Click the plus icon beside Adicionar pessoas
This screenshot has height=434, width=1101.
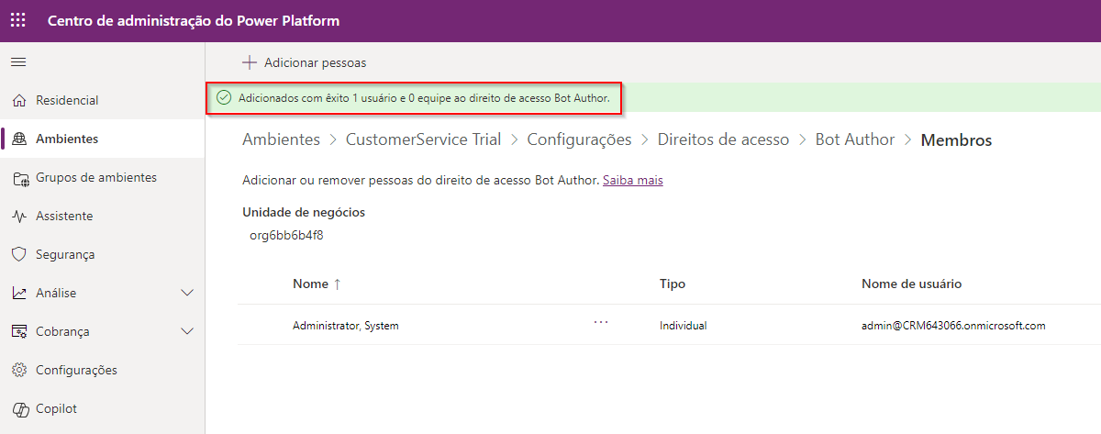(x=249, y=62)
